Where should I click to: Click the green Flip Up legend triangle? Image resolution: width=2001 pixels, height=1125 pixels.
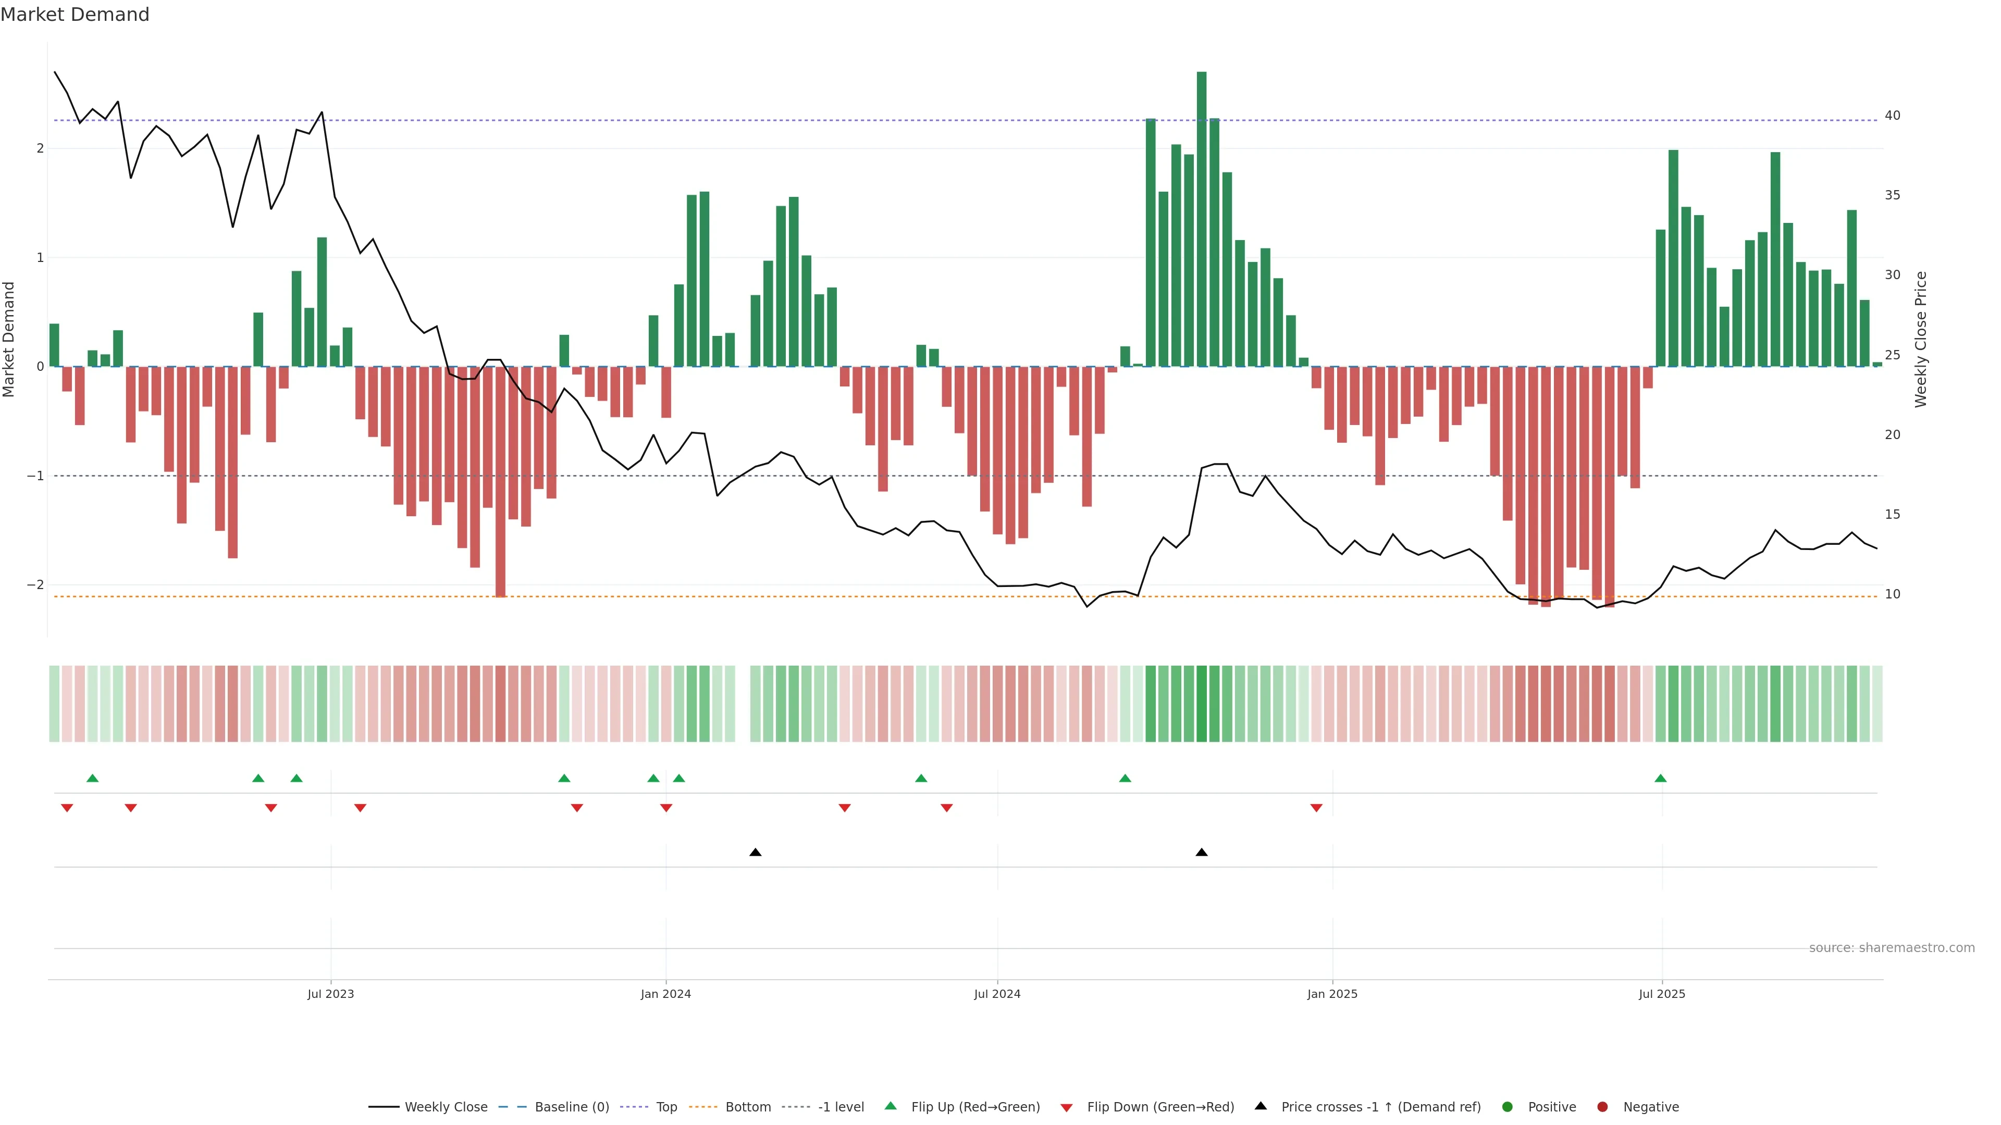pos(890,1106)
